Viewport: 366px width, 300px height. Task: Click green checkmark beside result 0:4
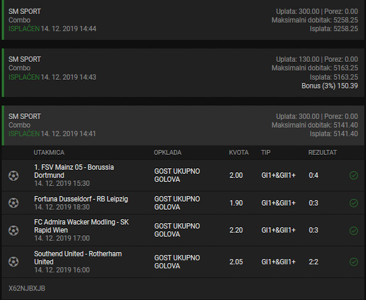tap(354, 175)
